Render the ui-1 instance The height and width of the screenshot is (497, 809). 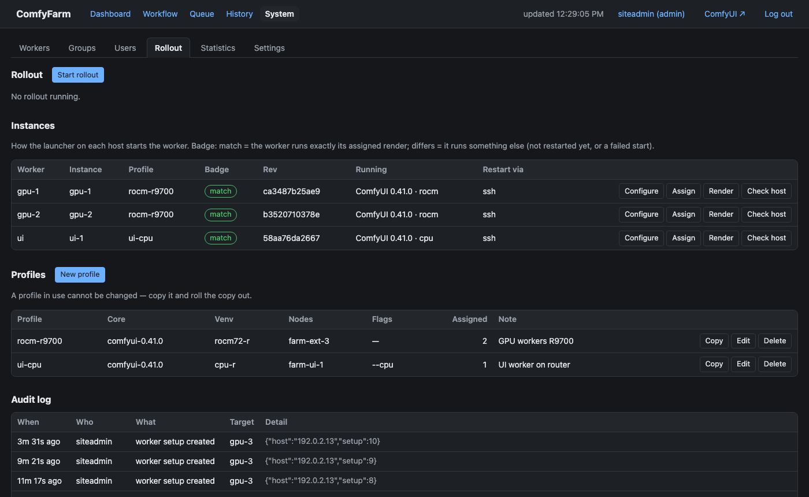[721, 238]
